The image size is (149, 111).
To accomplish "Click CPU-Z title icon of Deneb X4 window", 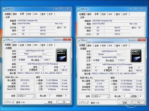I will 79,41.
